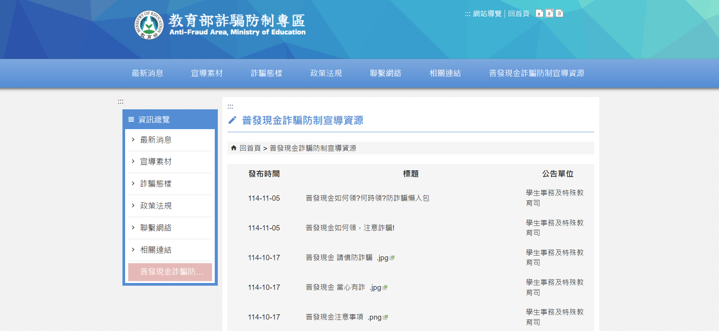Expand the 聯繫網絡 sidebar chevron
Image resolution: width=719 pixels, height=331 pixels.
tap(133, 228)
